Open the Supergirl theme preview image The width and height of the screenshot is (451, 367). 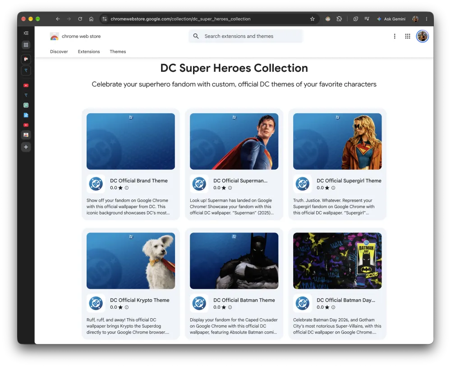tap(337, 141)
